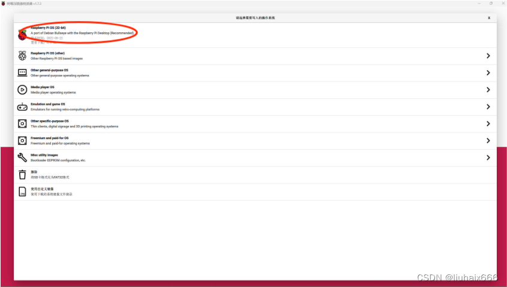Click the wrench icon for Misc utility images
Screen dimensions: 507x287
point(22,158)
